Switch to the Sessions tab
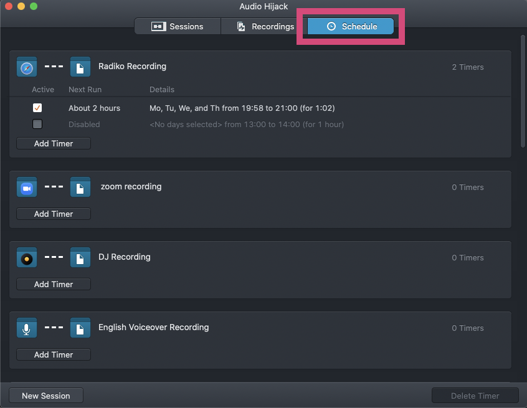This screenshot has width=527, height=408. pyautogui.click(x=178, y=26)
